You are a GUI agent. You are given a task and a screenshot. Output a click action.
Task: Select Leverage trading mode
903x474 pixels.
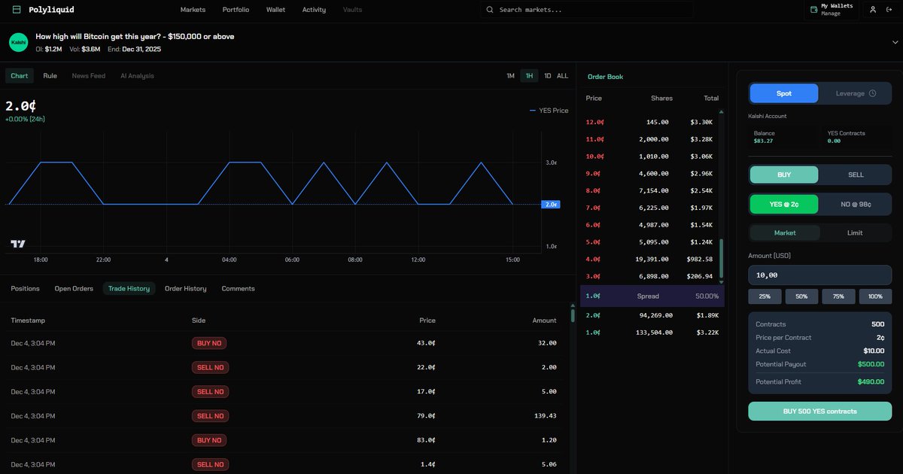click(856, 93)
